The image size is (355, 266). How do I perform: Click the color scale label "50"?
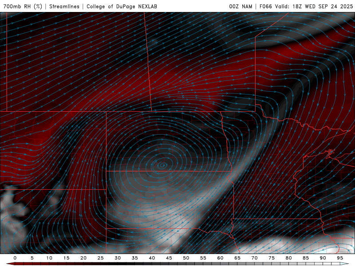click(186, 258)
